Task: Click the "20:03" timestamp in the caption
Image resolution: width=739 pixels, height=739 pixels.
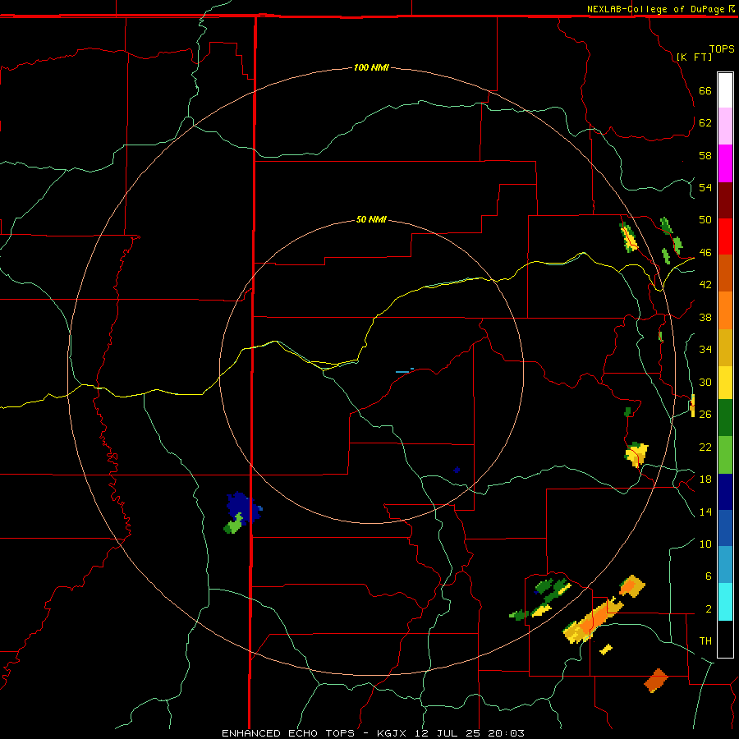Action: (506, 733)
